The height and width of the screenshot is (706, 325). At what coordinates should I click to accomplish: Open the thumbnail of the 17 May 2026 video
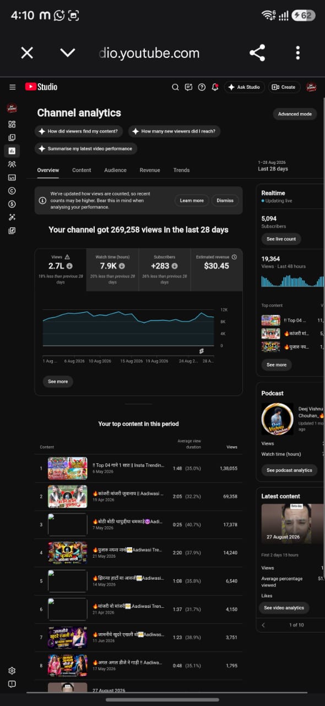click(67, 665)
